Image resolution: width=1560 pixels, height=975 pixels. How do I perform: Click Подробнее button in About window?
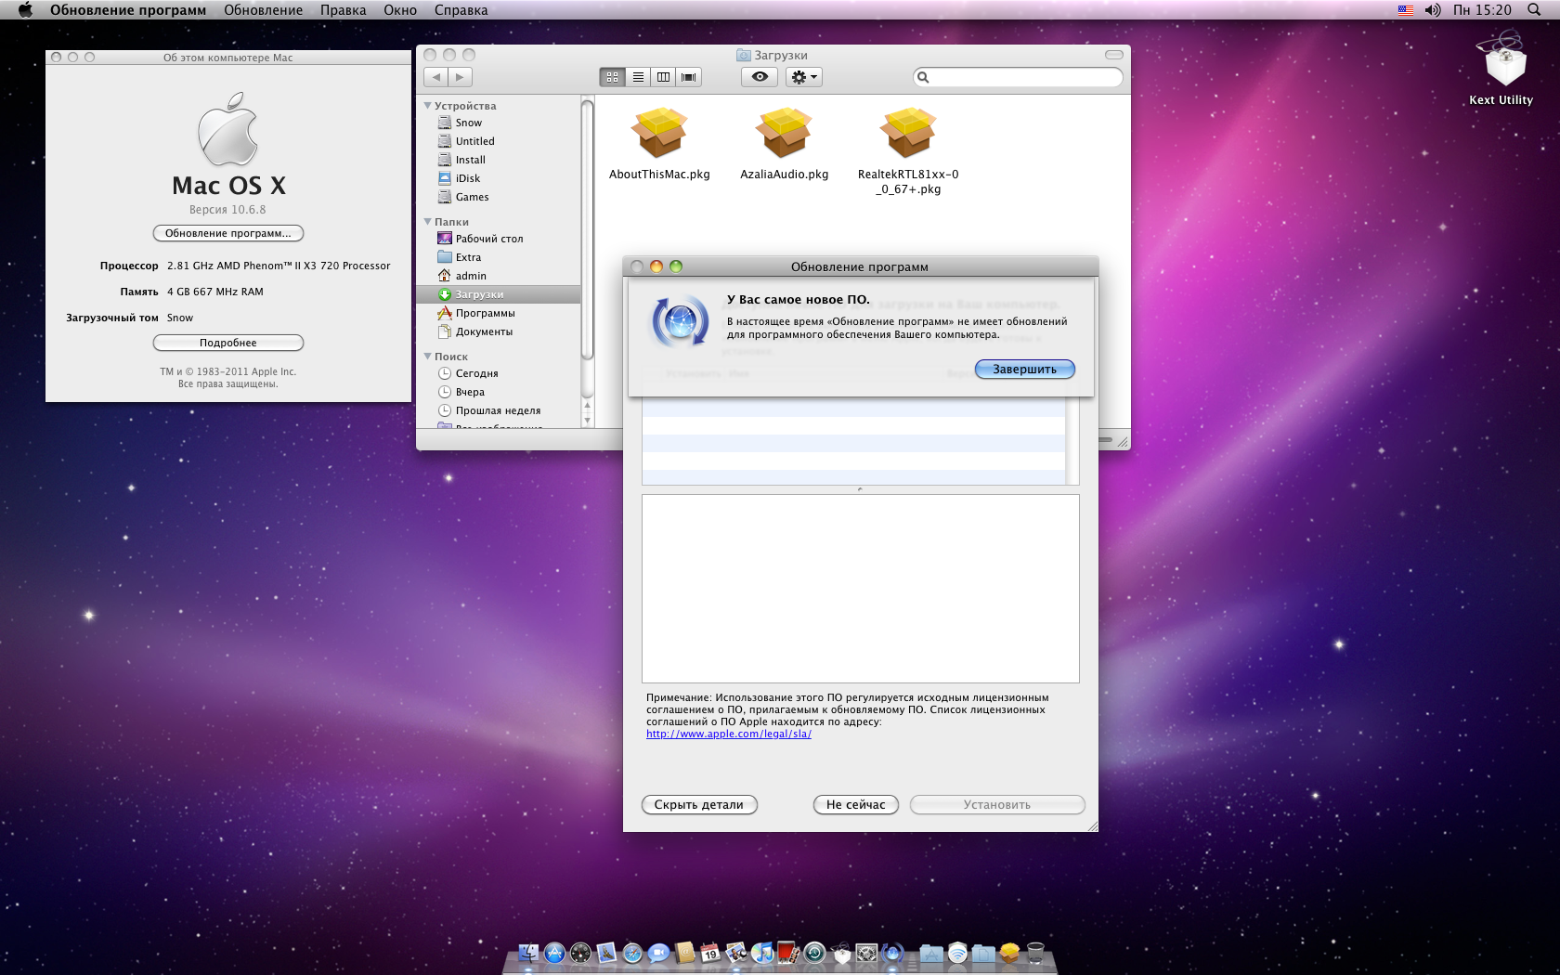click(x=228, y=343)
